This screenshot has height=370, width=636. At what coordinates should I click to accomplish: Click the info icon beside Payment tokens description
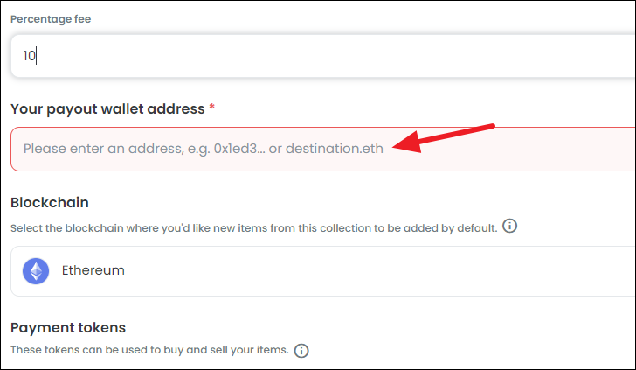pos(301,351)
